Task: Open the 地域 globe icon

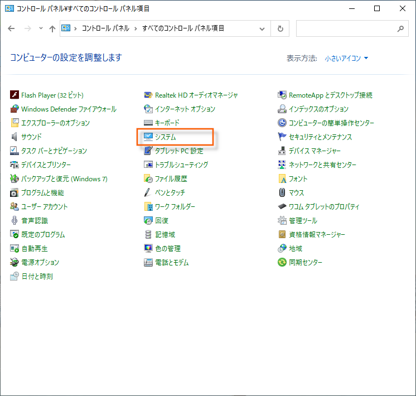Action: point(282,248)
